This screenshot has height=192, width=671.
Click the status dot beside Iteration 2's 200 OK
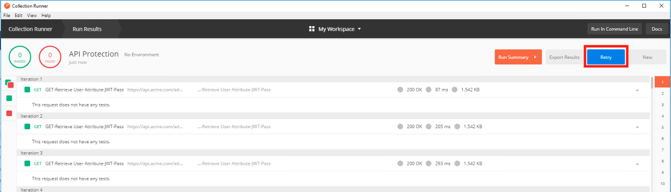pyautogui.click(x=400, y=127)
